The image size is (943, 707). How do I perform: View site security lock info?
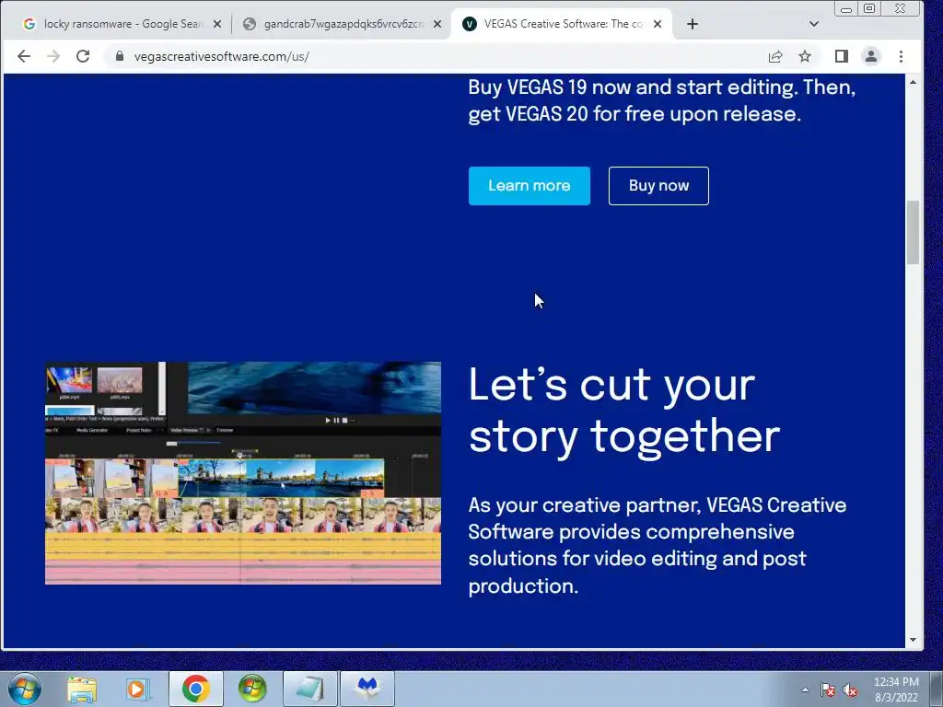pos(120,56)
